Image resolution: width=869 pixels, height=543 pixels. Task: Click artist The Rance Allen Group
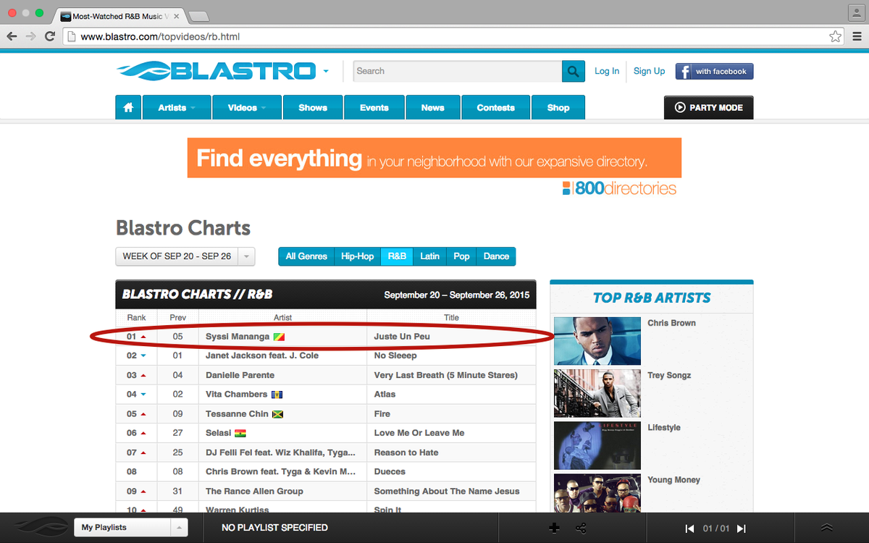[254, 491]
